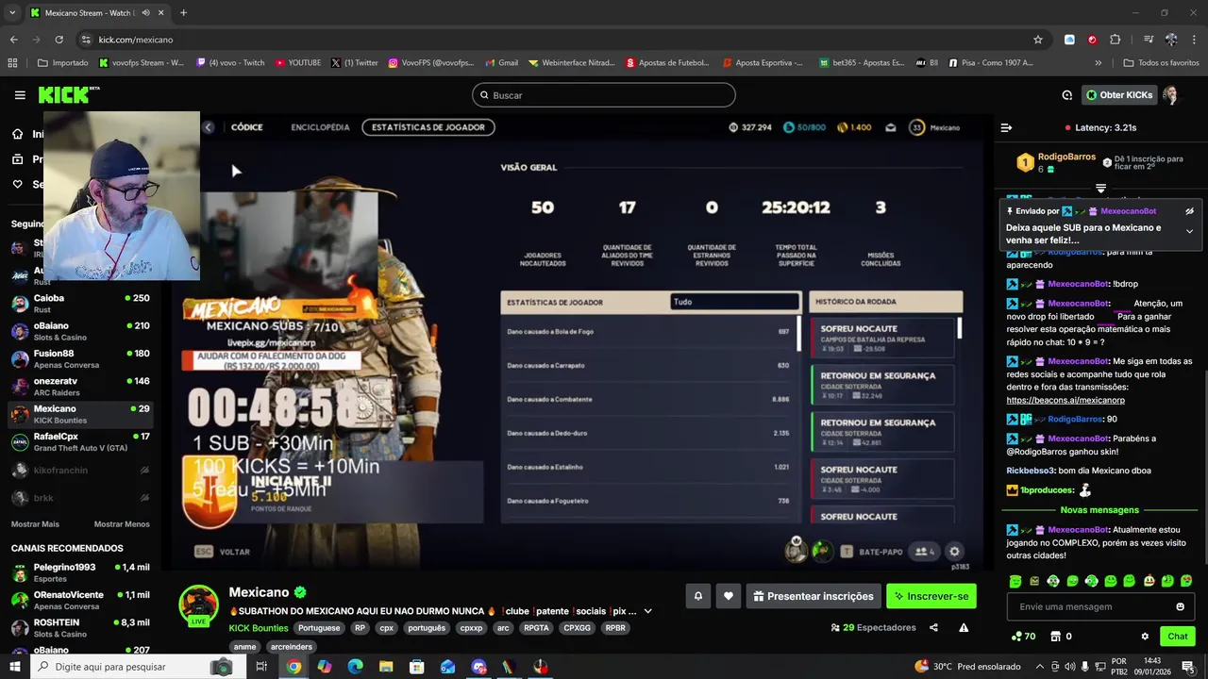The image size is (1208, 679).
Task: Reload the page with browser refresh
Action: (59, 40)
